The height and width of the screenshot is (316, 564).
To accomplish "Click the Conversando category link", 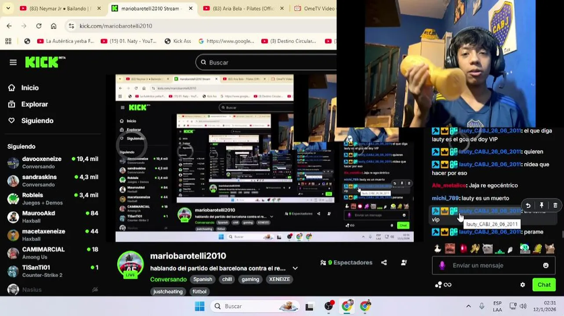I will [x=168, y=279].
